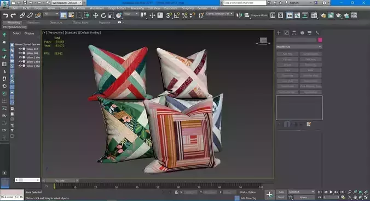Open the Mirror tool
The width and height of the screenshot is (370, 201).
(239, 15)
